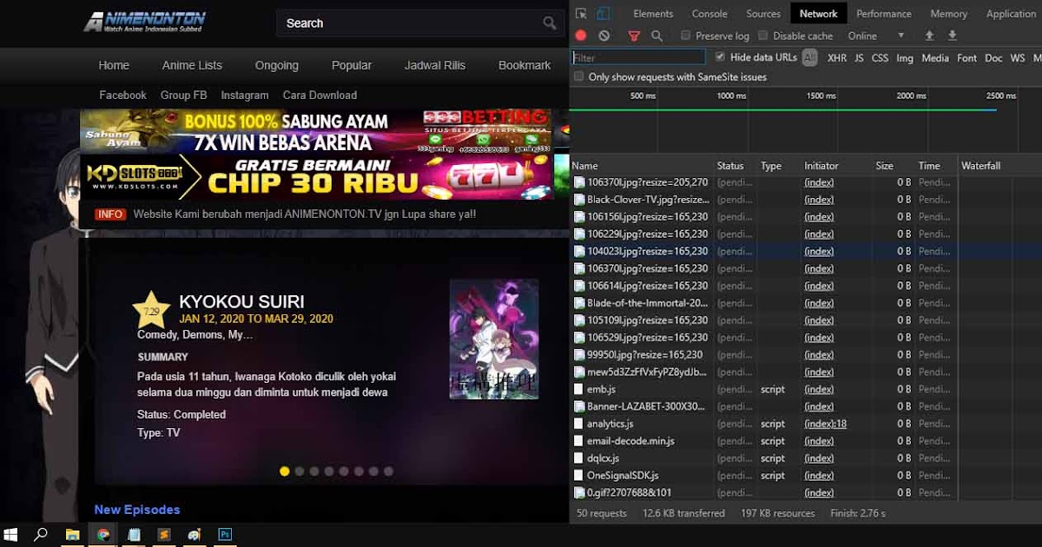
Task: Filter requests by Media
Action: 935,58
